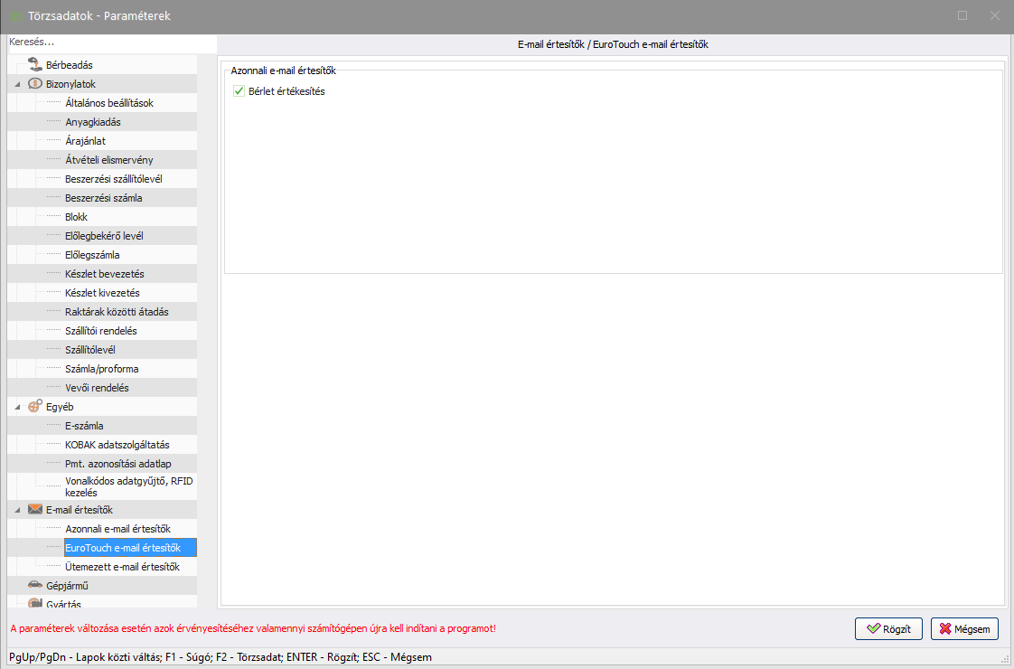Open Ütemezett e-mail értesítők settings
Image resolution: width=1014 pixels, height=669 pixels.
[x=122, y=567]
